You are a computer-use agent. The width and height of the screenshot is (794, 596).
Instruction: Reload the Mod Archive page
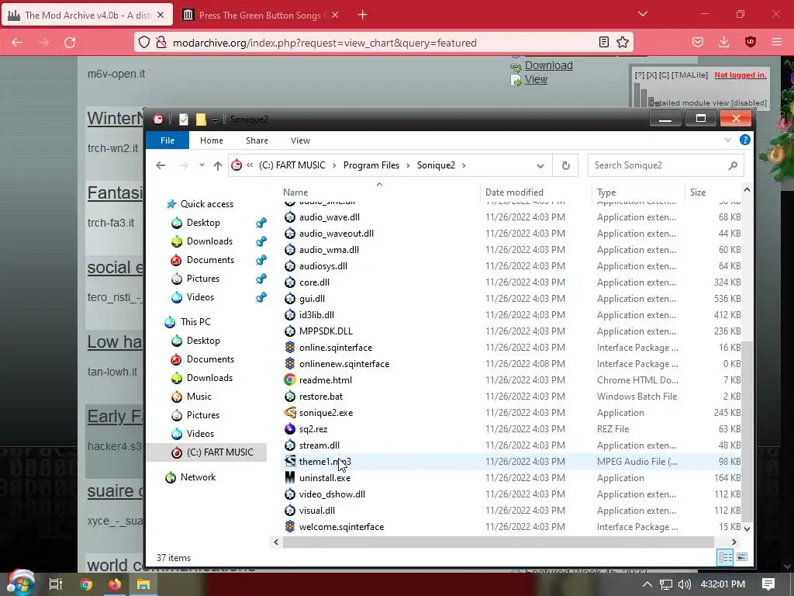click(70, 43)
